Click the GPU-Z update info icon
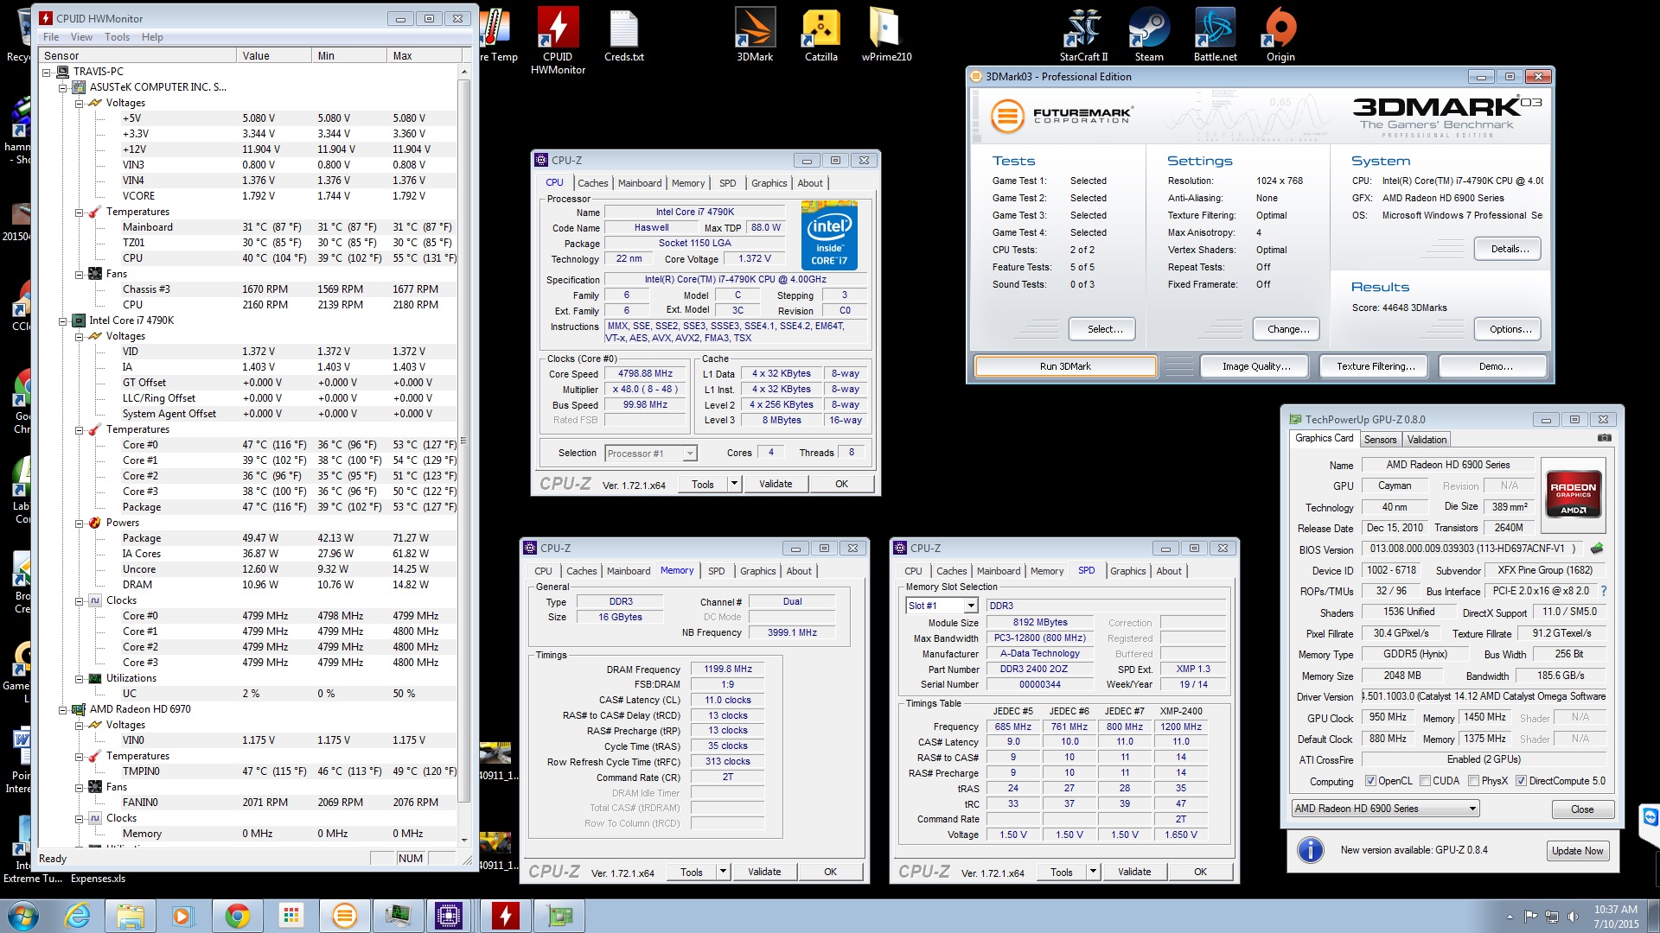 (x=1310, y=850)
